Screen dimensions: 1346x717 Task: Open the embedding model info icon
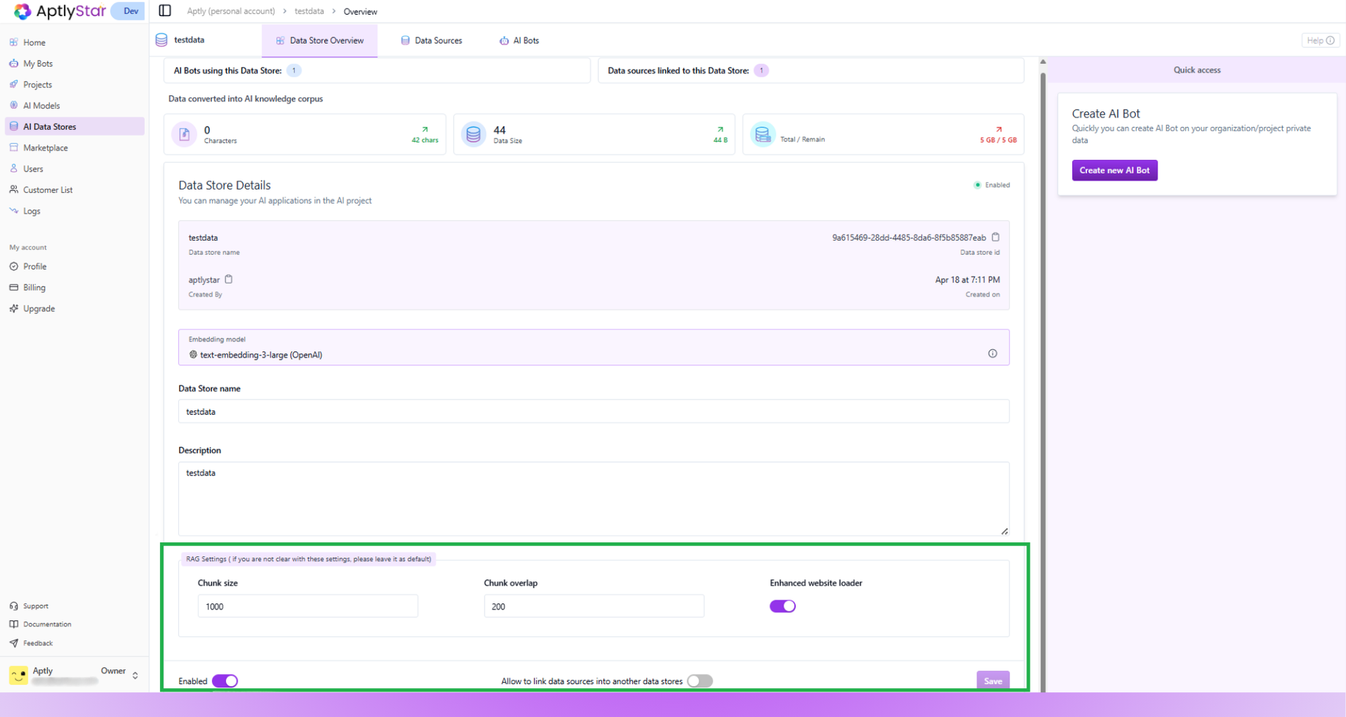pos(993,354)
